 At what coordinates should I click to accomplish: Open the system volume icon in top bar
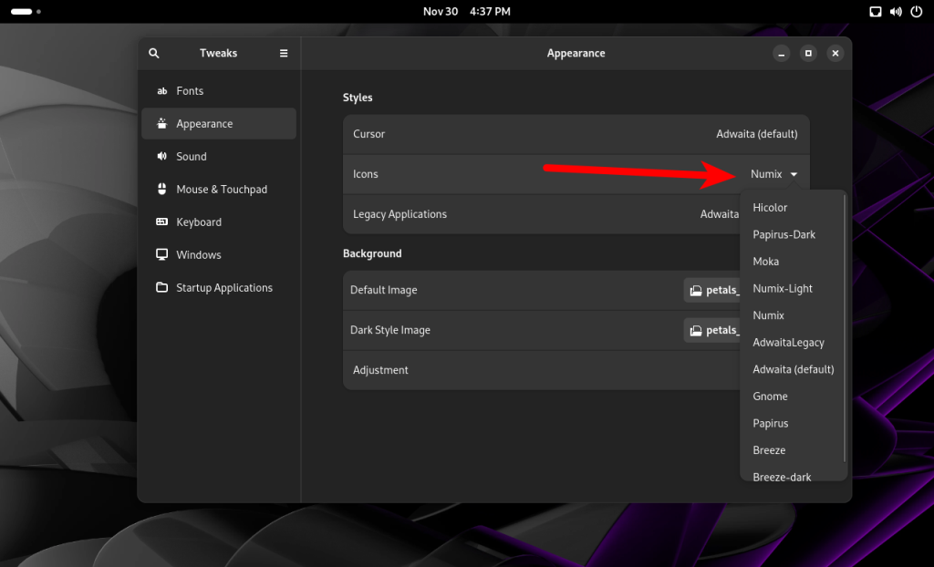click(895, 12)
